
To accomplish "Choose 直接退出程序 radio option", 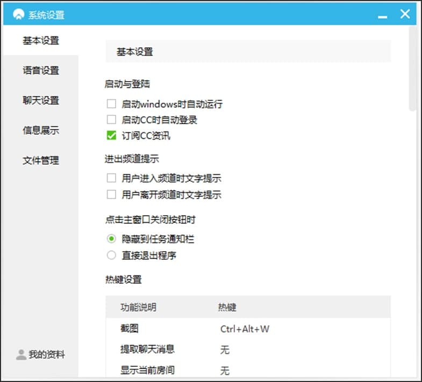I will tap(111, 255).
